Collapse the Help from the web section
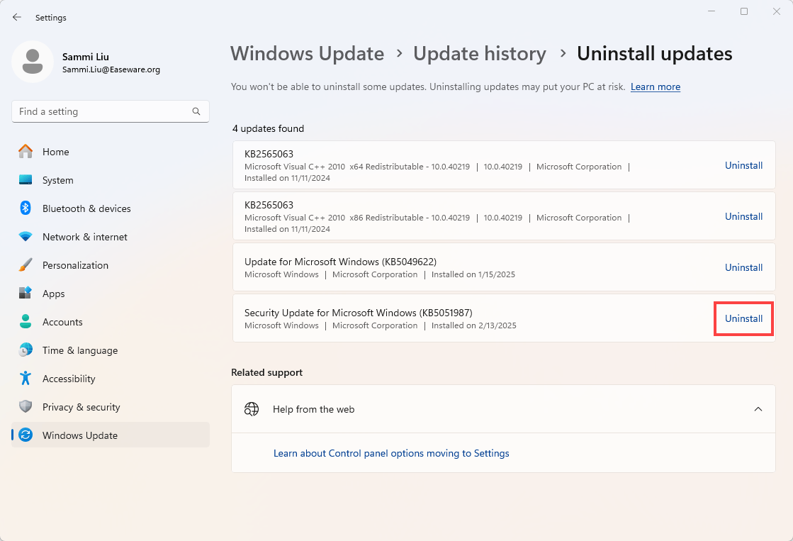 [x=758, y=409]
